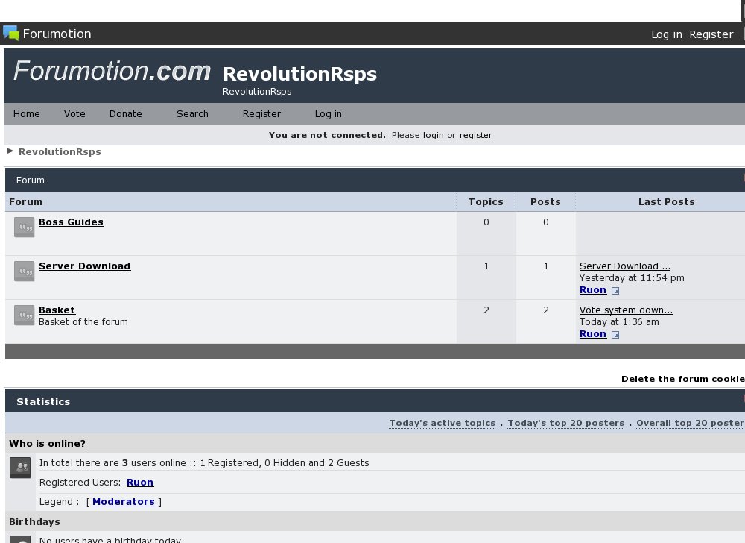This screenshot has width=745, height=543.
Task: Click view-latest-post icon in Server Download row
Action: tap(615, 291)
